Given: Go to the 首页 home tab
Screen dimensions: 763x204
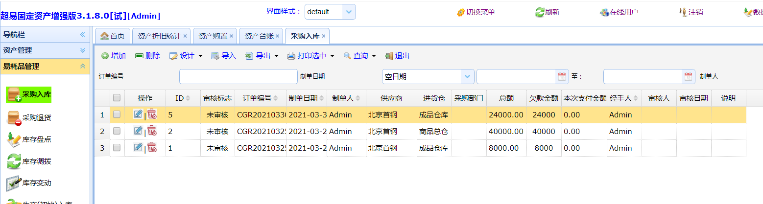Looking at the screenshot, I should (x=112, y=36).
